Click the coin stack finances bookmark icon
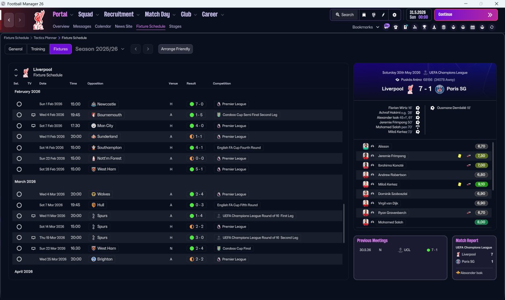The image size is (505, 300). click(x=444, y=27)
